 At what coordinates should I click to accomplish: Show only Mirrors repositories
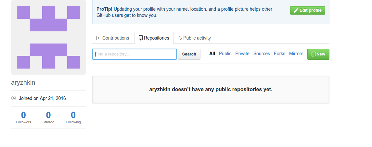tap(296, 54)
